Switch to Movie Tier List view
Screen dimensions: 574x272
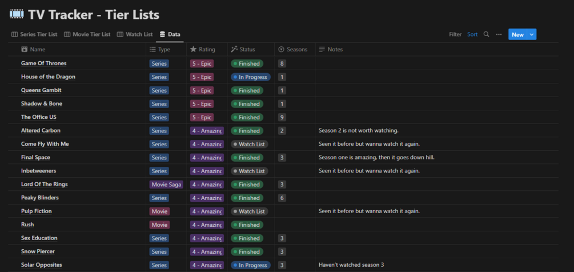(87, 34)
